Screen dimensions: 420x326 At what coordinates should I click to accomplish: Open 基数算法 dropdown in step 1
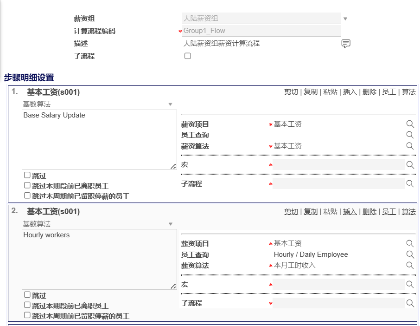[170, 104]
